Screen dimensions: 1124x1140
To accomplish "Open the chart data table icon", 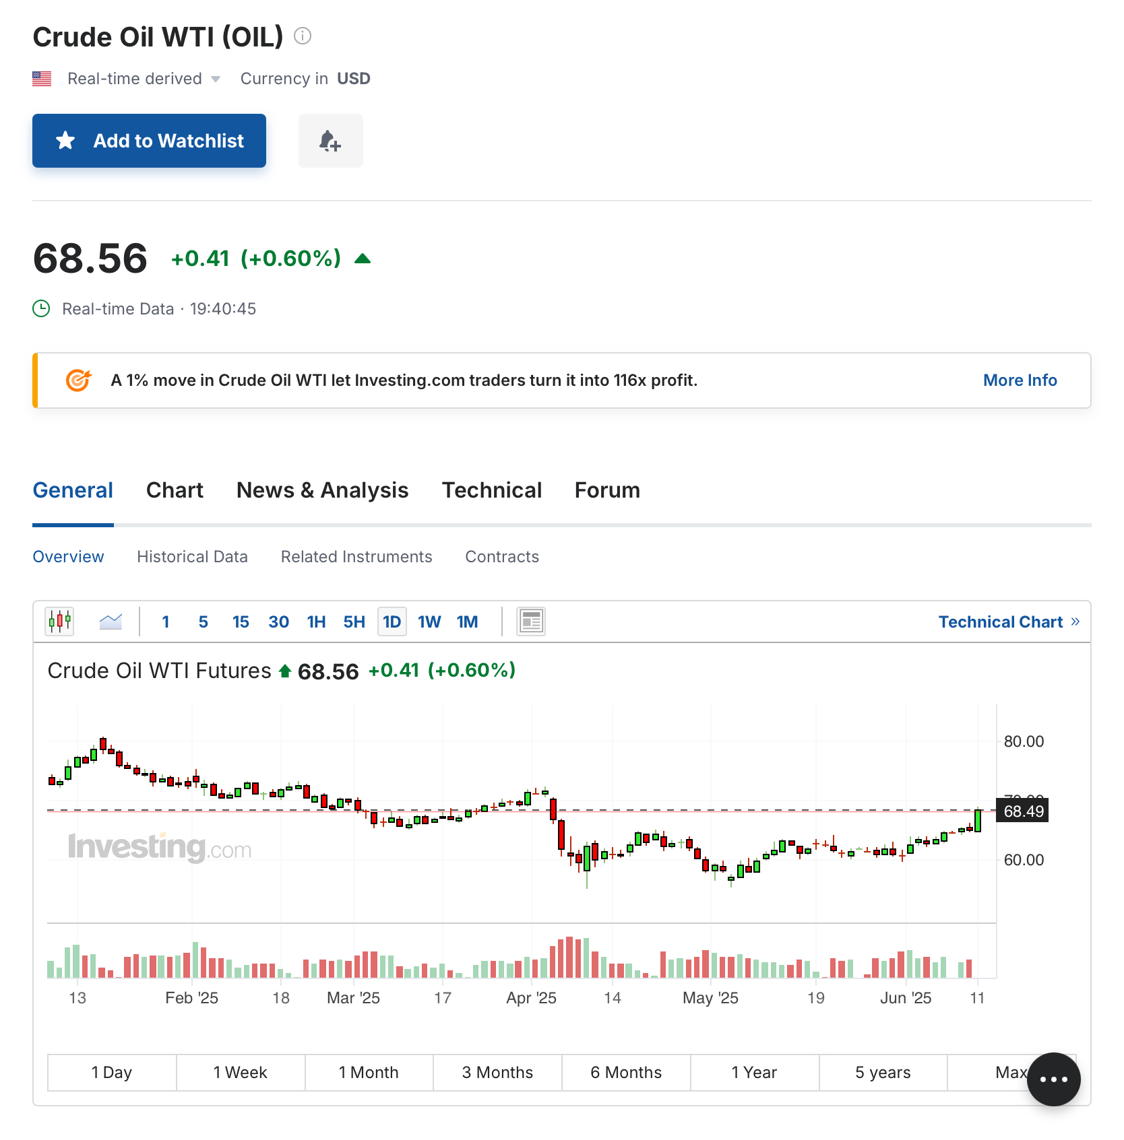I will tap(531, 621).
